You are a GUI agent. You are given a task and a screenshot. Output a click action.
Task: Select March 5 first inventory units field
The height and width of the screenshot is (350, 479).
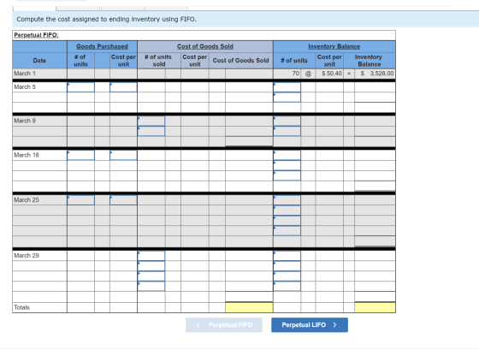(x=287, y=87)
